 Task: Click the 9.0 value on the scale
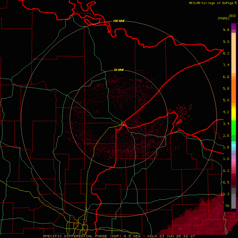pos(226,42)
